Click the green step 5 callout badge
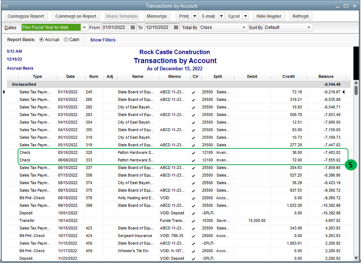Image resolution: width=361 pixels, height=263 pixels. tap(350, 165)
